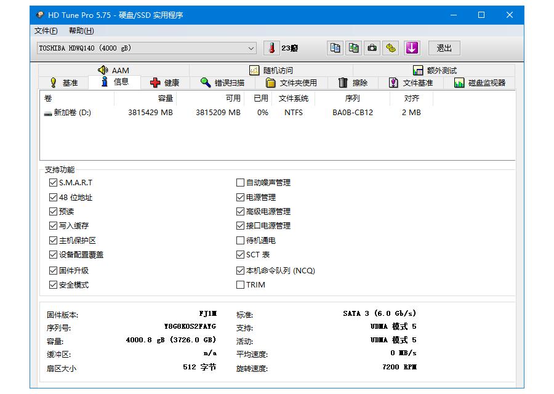This screenshot has height=394, width=554.
Task: Open the TOSHIBA drive selection dropdown
Action: coord(251,47)
